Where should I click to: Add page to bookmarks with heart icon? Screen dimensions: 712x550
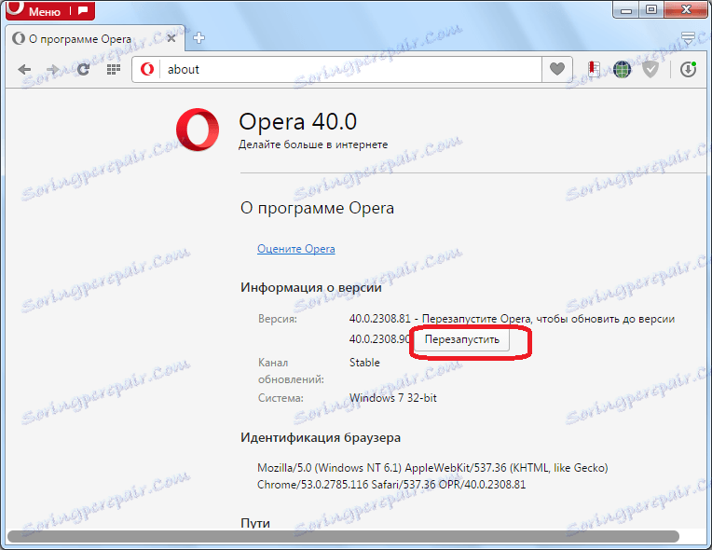point(557,69)
